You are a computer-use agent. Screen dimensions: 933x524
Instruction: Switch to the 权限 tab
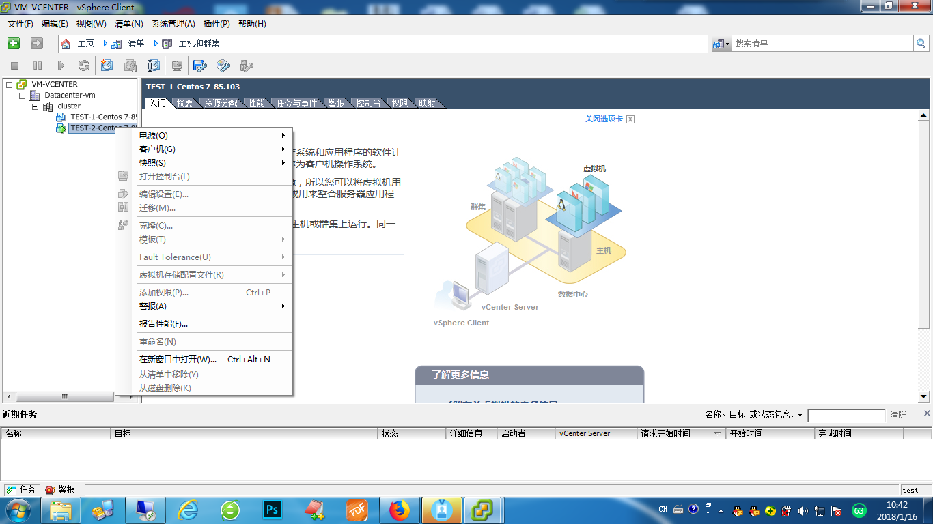(400, 103)
